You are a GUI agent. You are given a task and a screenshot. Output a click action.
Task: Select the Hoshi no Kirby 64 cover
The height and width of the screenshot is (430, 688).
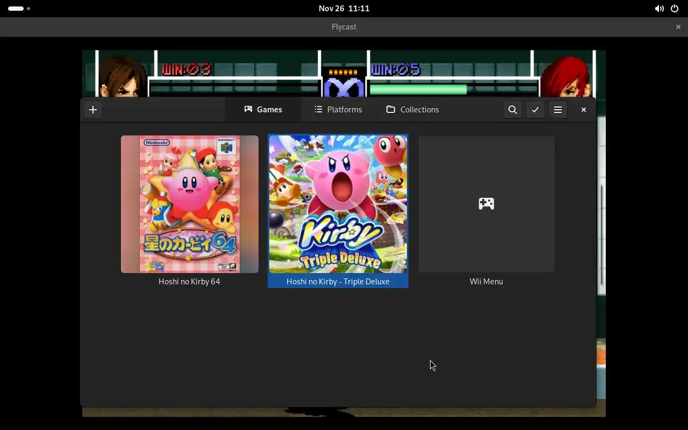click(x=190, y=204)
